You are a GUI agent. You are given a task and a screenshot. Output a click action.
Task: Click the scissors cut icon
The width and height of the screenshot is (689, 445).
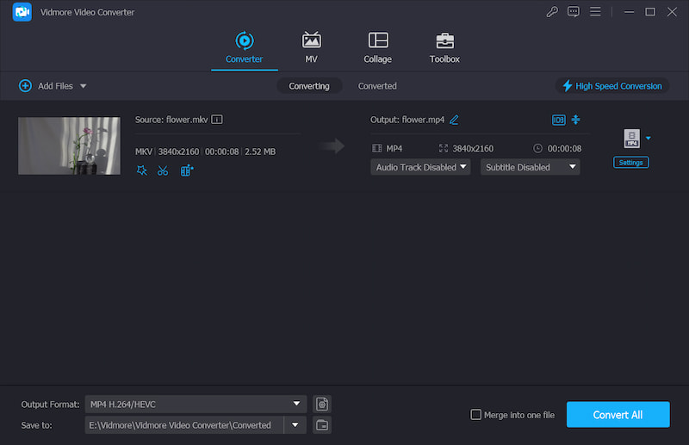pyautogui.click(x=163, y=170)
